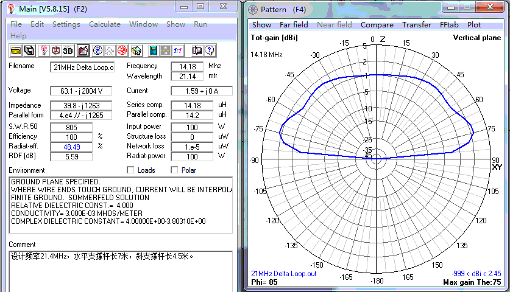Click the blue calculator icon
Screen dimensions: 510x292
point(153,50)
